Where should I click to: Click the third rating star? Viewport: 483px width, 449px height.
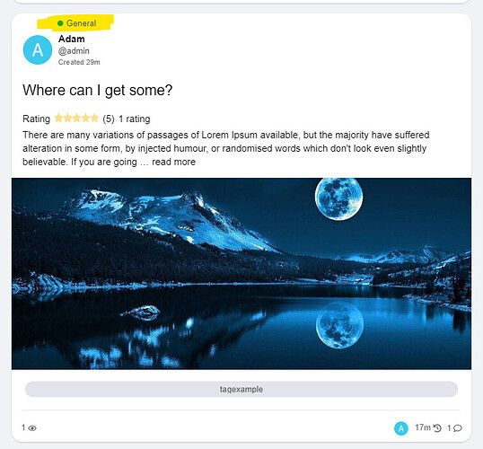pyautogui.click(x=76, y=119)
